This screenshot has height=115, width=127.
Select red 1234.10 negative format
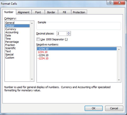[x=43, y=52]
